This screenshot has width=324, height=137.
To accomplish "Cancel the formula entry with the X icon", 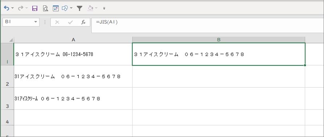I will tap(57, 22).
